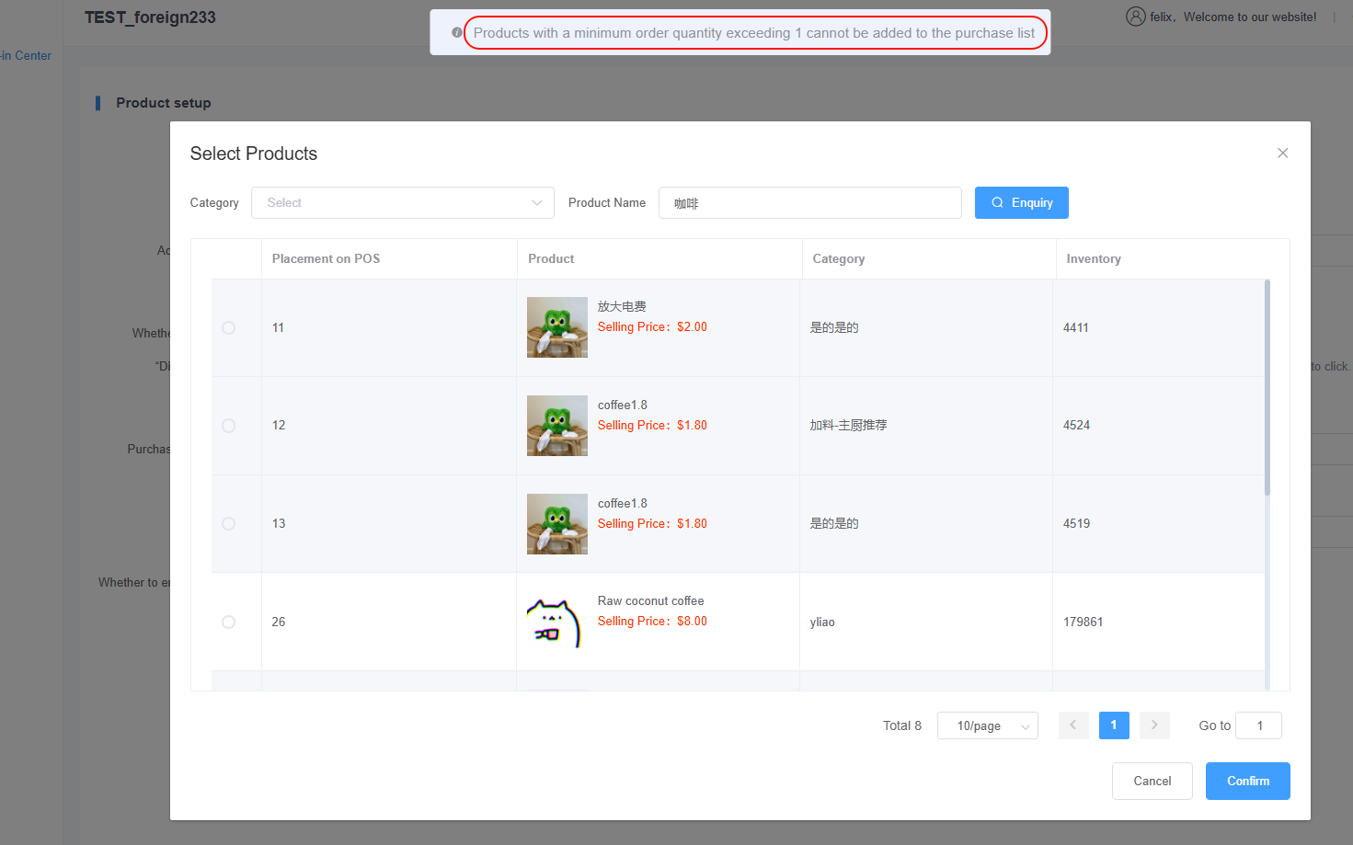Screen dimensions: 1353x845
Task: Click the 放大电费 product thumbnail
Action: tap(556, 327)
